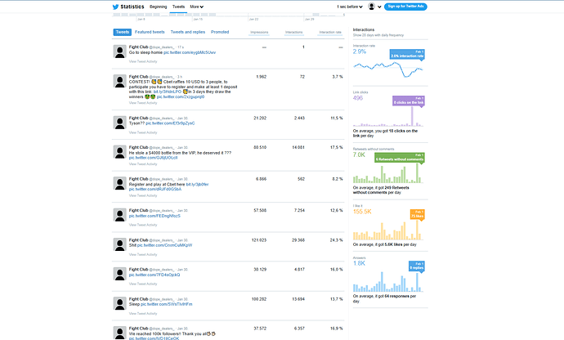Open the bit.ly/3jb0fer link
This screenshot has height=340, width=564.
pos(197,185)
